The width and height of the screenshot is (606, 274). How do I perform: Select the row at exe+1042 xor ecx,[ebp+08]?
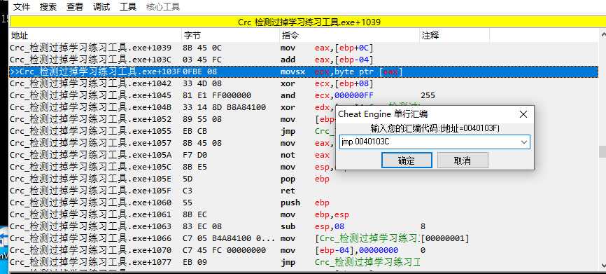click(304, 83)
